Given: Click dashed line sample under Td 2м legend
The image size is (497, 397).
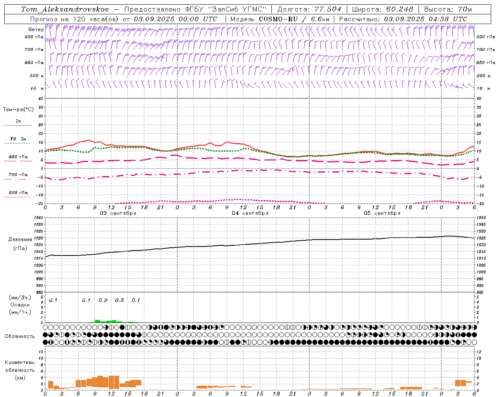Looking at the screenshot, I should (17, 143).
